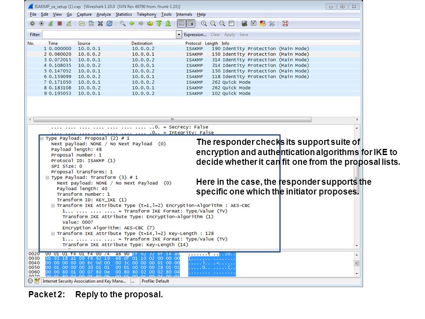Open the File menu
Screen dimensions: 425x319
click(x=33, y=14)
